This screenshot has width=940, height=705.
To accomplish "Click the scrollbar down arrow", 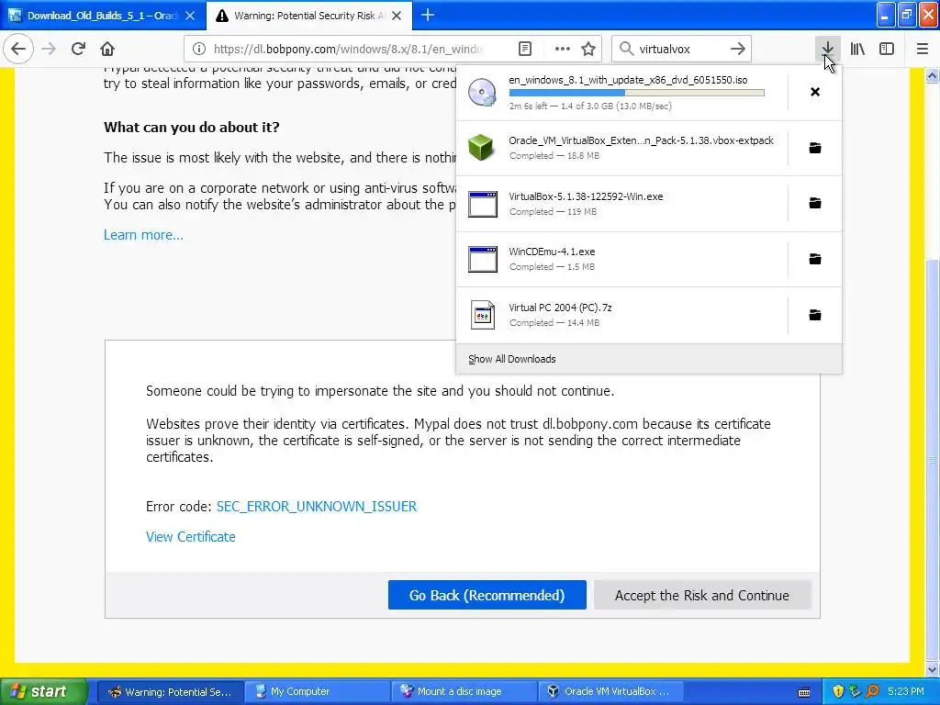I will [933, 669].
